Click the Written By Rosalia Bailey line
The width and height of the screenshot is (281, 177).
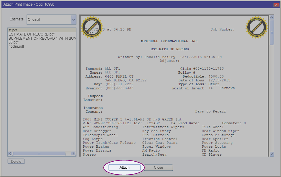click(170, 57)
